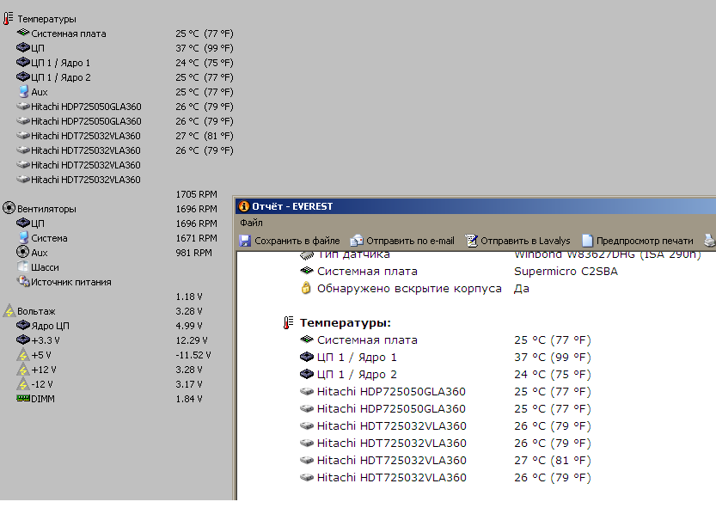Screen dimensions: 716x514
Task: Select ЦП 1 / Ядро 2 icon in left panel
Action: [x=23, y=76]
